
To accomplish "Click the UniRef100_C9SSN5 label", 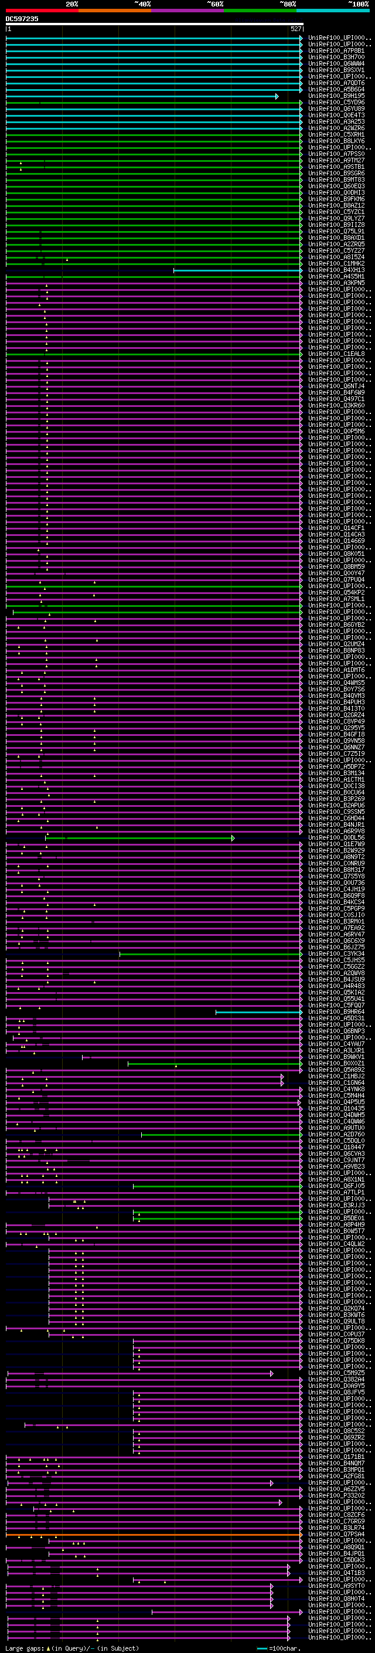I will [336, 812].
